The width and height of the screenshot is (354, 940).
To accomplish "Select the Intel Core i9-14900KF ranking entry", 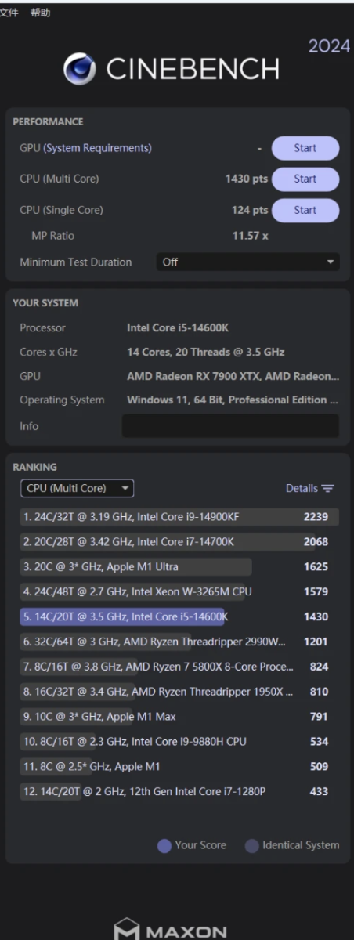I will click(x=179, y=516).
